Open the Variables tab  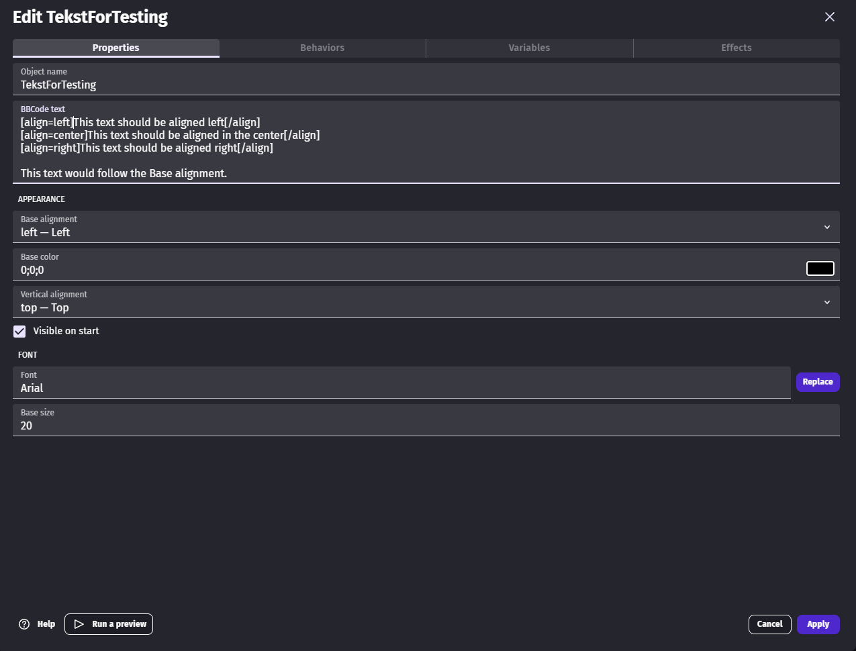point(529,48)
